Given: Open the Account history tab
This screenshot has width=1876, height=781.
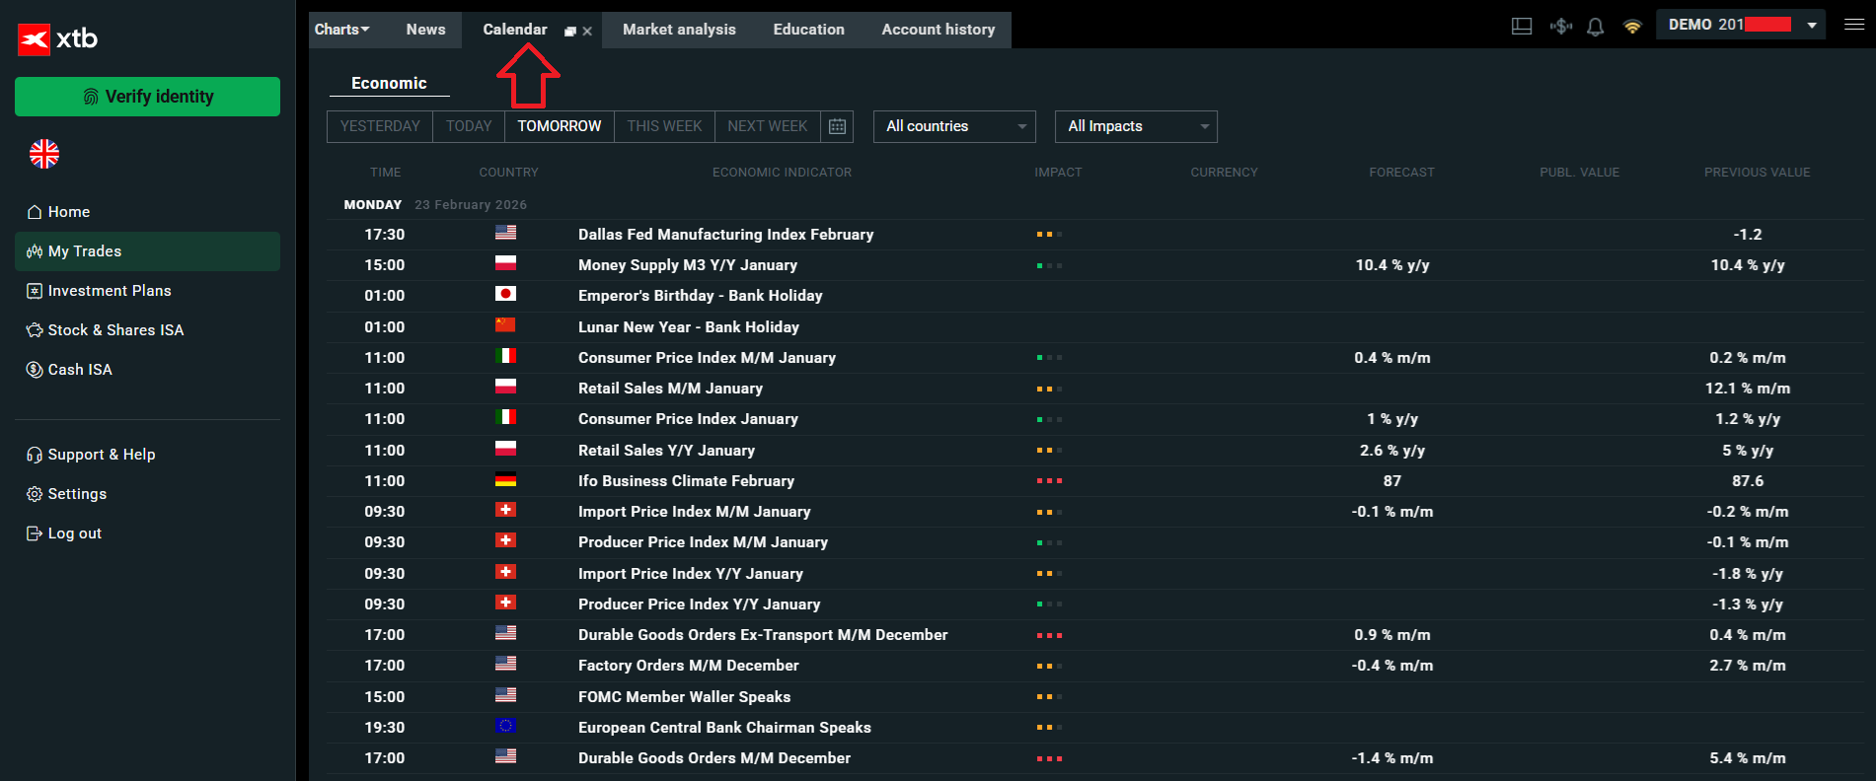Looking at the screenshot, I should point(938,30).
